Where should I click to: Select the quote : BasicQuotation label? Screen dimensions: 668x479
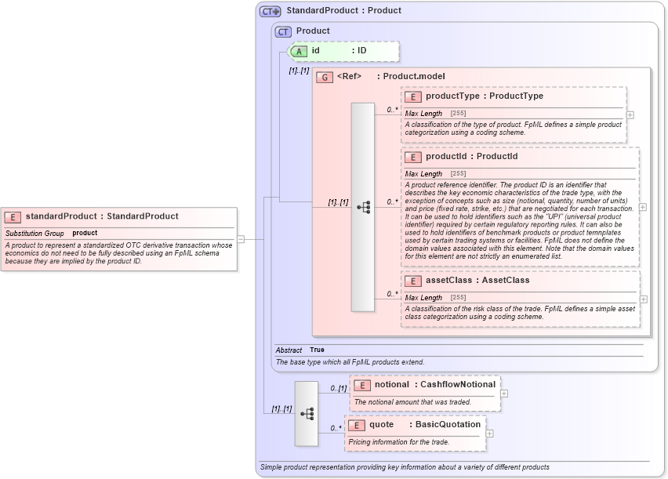coord(425,425)
